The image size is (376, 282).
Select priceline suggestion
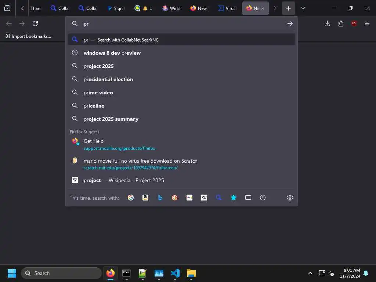(181, 106)
